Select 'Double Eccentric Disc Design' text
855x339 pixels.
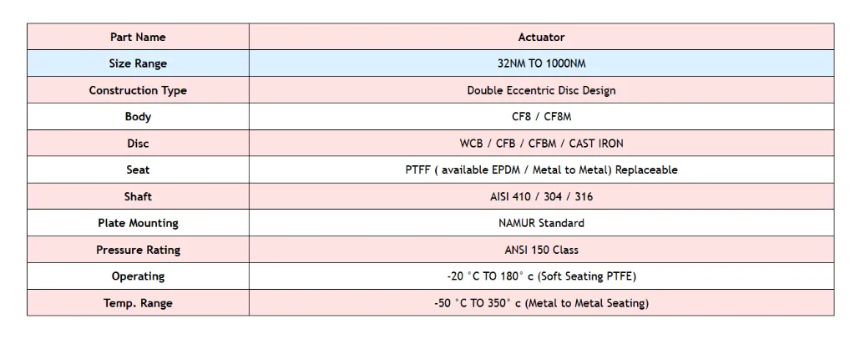click(541, 90)
